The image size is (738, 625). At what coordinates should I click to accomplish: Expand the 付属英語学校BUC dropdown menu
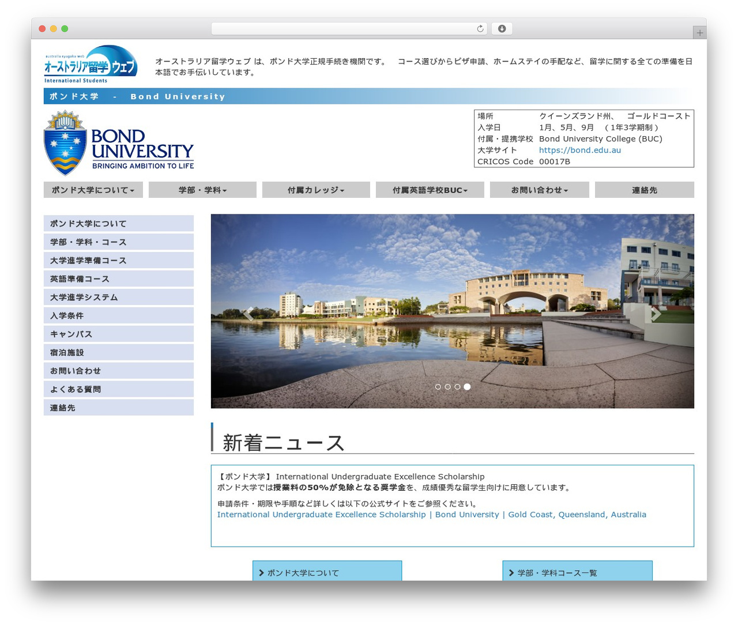[430, 190]
